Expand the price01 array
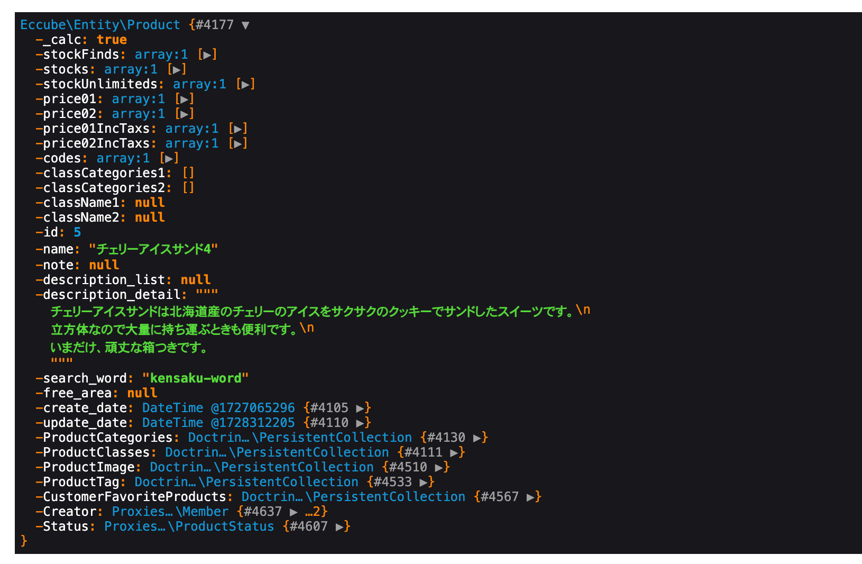The height and width of the screenshot is (564, 862). click(184, 99)
